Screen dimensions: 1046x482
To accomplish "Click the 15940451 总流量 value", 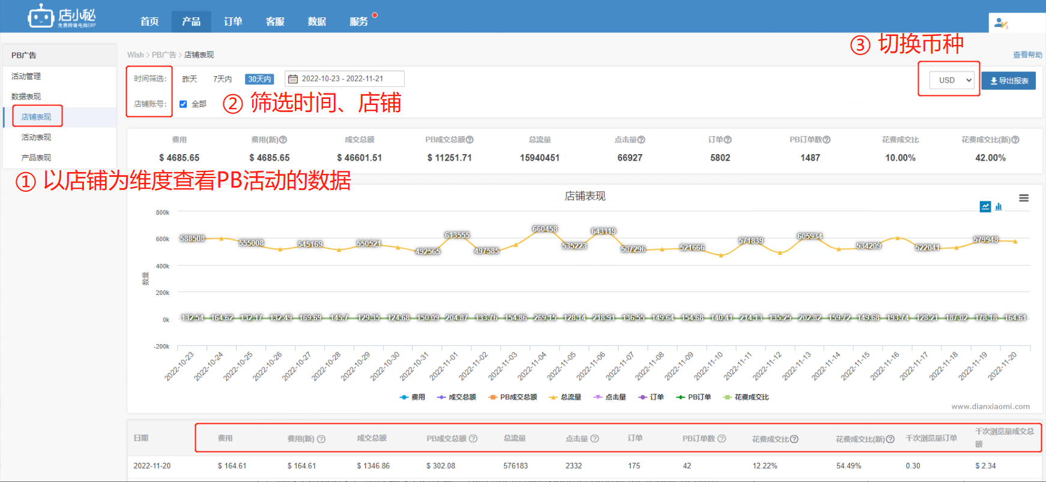I will 540,158.
